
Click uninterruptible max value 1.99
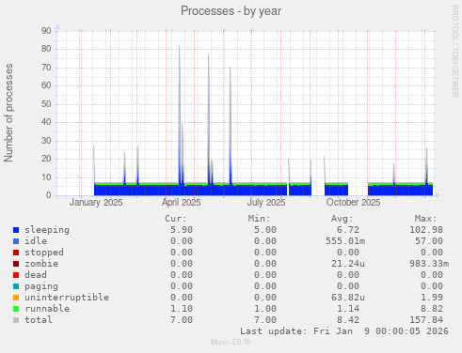[x=432, y=298]
